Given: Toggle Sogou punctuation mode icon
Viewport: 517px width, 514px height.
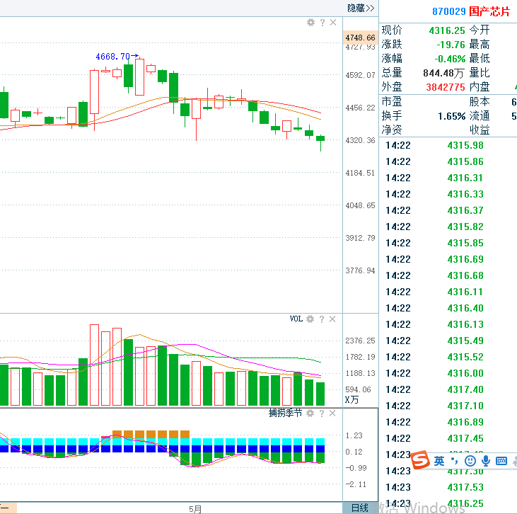Looking at the screenshot, I should pos(454,461).
